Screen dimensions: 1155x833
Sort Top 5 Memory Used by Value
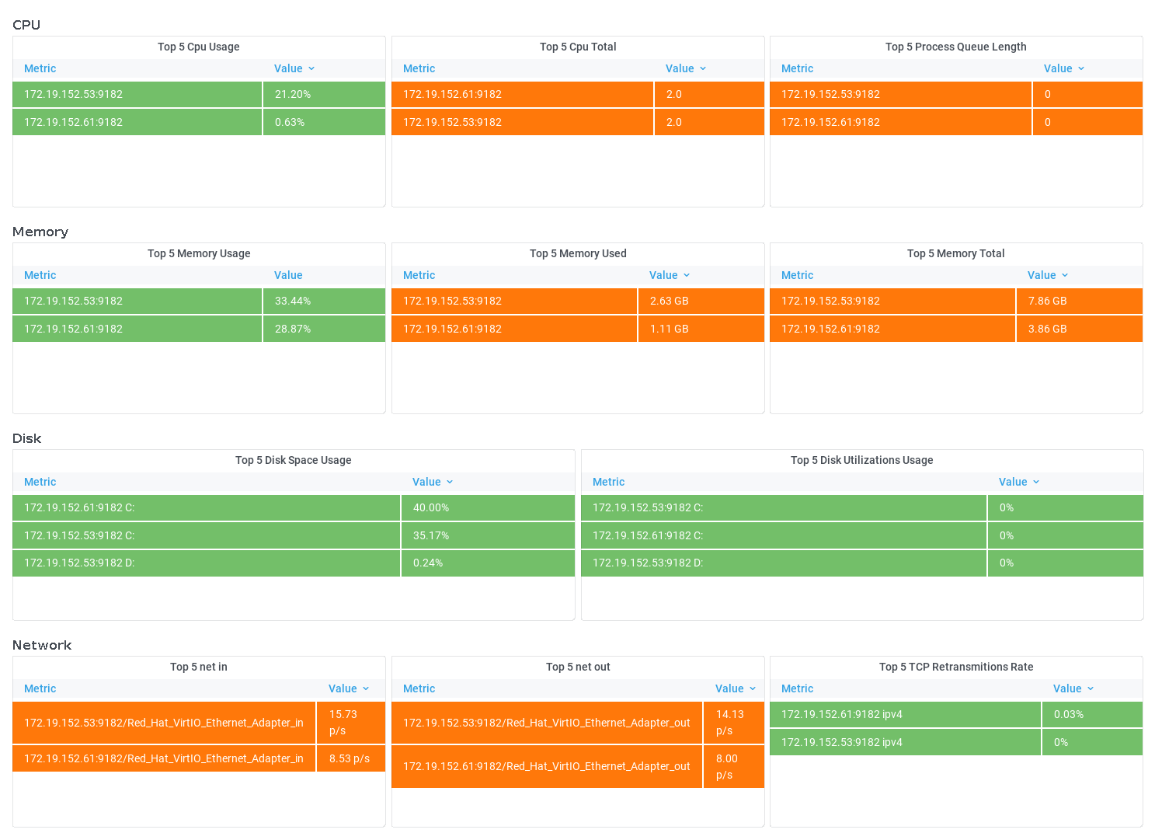(670, 275)
